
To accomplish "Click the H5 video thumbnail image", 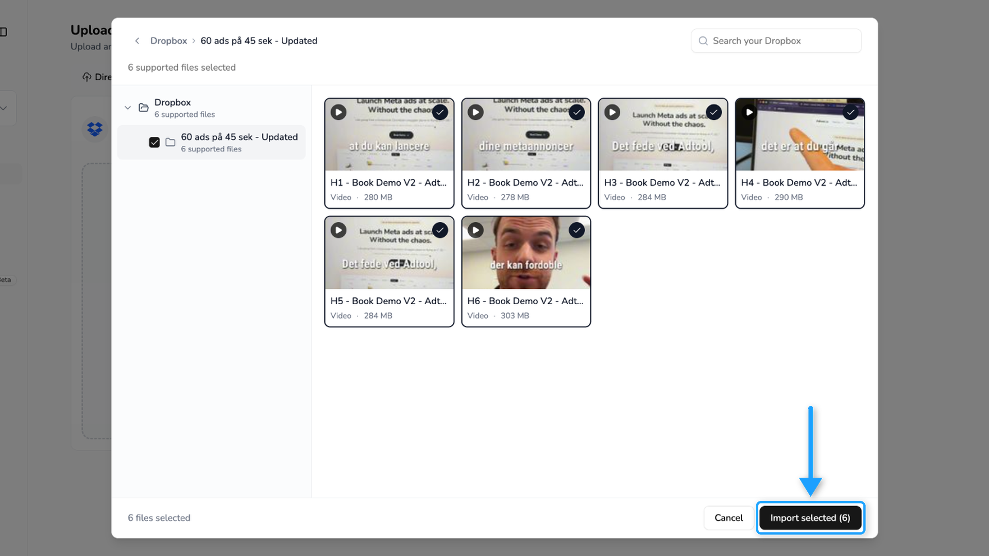I will 389,253.
